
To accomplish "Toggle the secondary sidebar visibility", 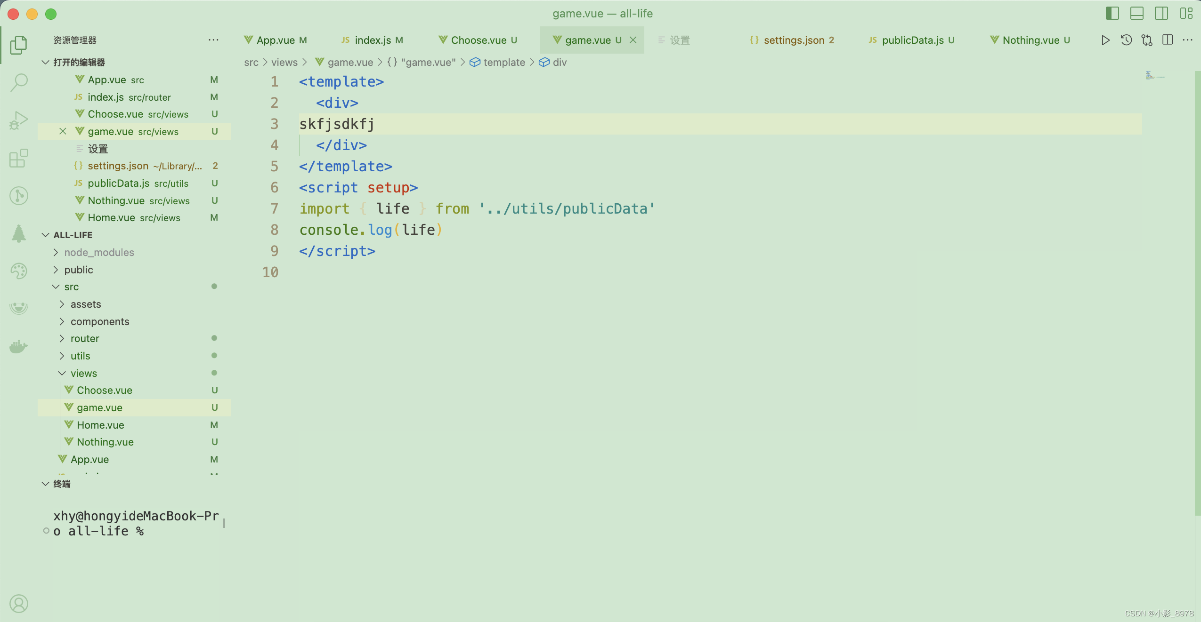I will click(1162, 14).
